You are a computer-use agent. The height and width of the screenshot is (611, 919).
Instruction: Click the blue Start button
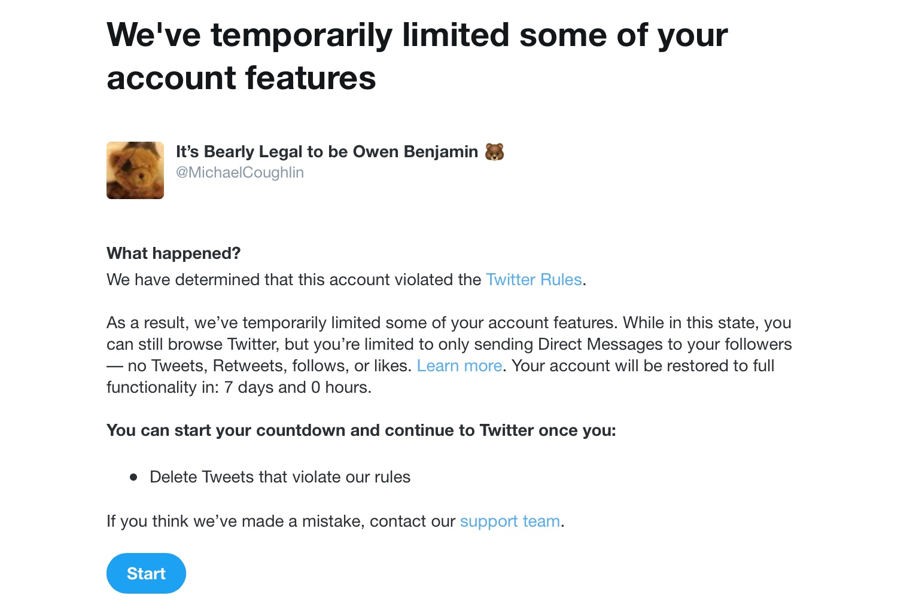[x=146, y=573]
